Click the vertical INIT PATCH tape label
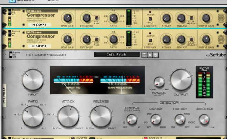The image size is (227, 139). click(x=4, y=96)
